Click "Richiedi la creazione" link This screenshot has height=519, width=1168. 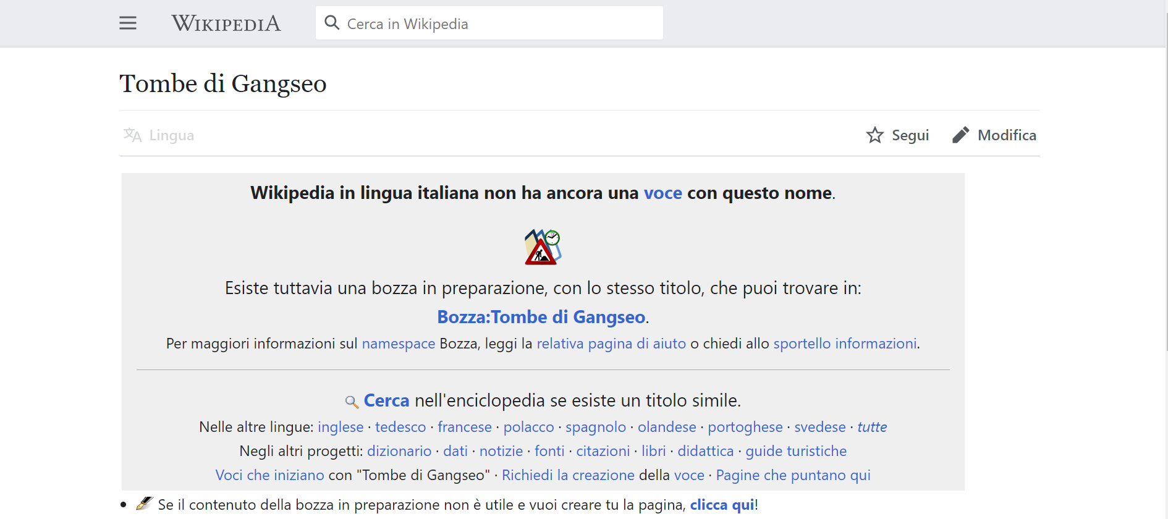(568, 475)
